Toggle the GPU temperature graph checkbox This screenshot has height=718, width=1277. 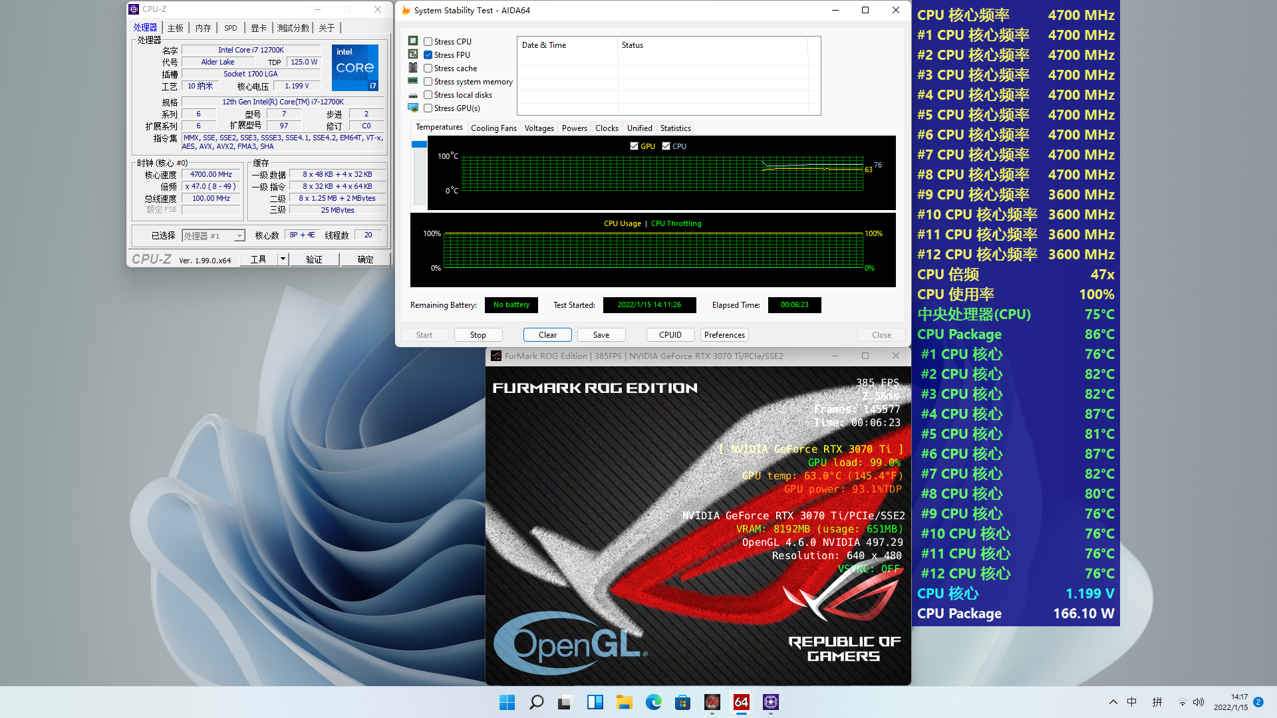point(634,146)
